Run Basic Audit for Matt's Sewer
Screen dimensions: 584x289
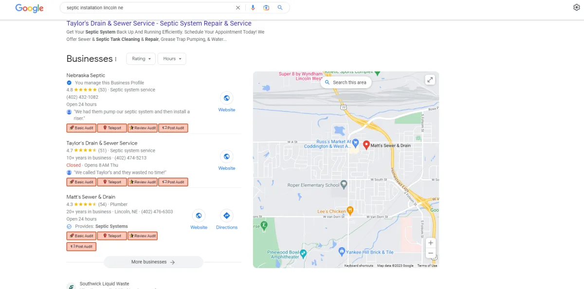[x=81, y=236]
